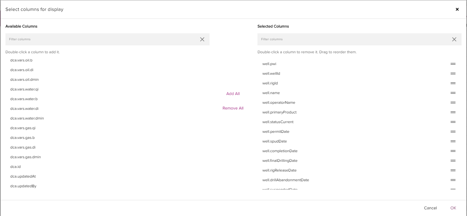Select dca.id in the available list
This screenshot has width=467, height=216.
15,167
